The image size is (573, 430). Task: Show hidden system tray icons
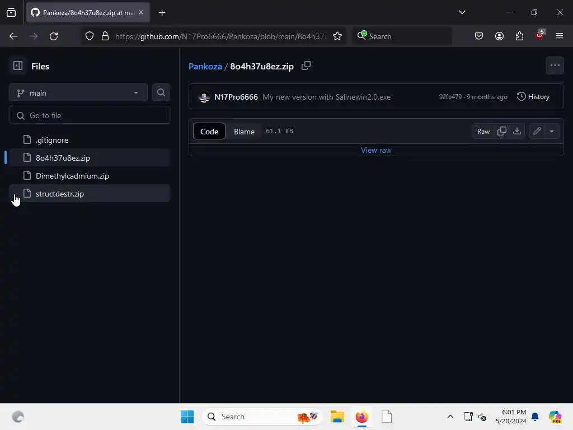pyautogui.click(x=450, y=417)
